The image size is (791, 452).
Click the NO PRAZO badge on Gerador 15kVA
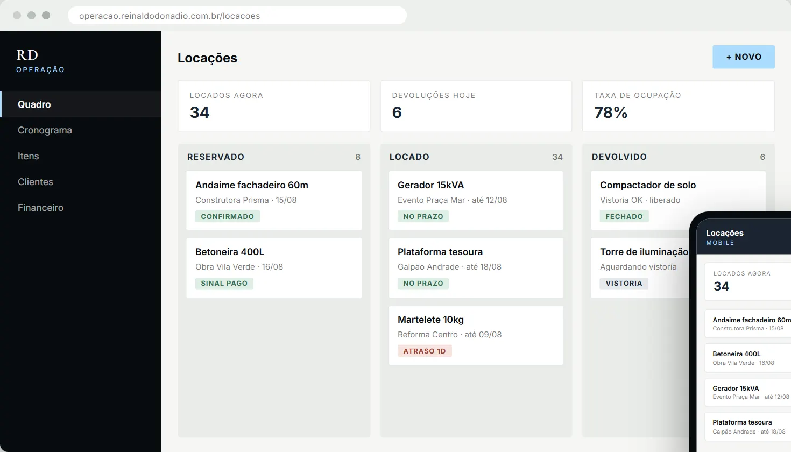tap(423, 216)
